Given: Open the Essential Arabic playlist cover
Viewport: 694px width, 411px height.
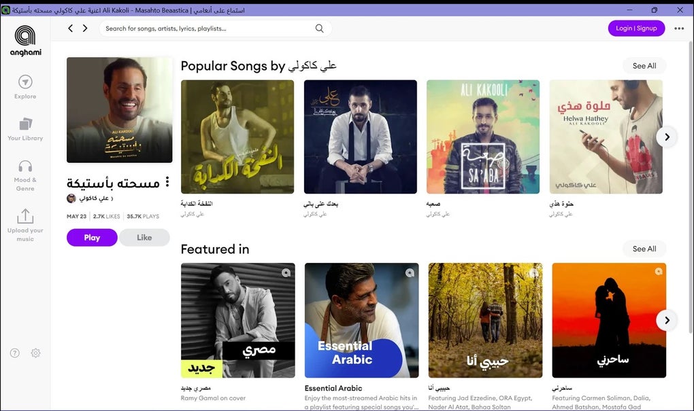Looking at the screenshot, I should 361,320.
